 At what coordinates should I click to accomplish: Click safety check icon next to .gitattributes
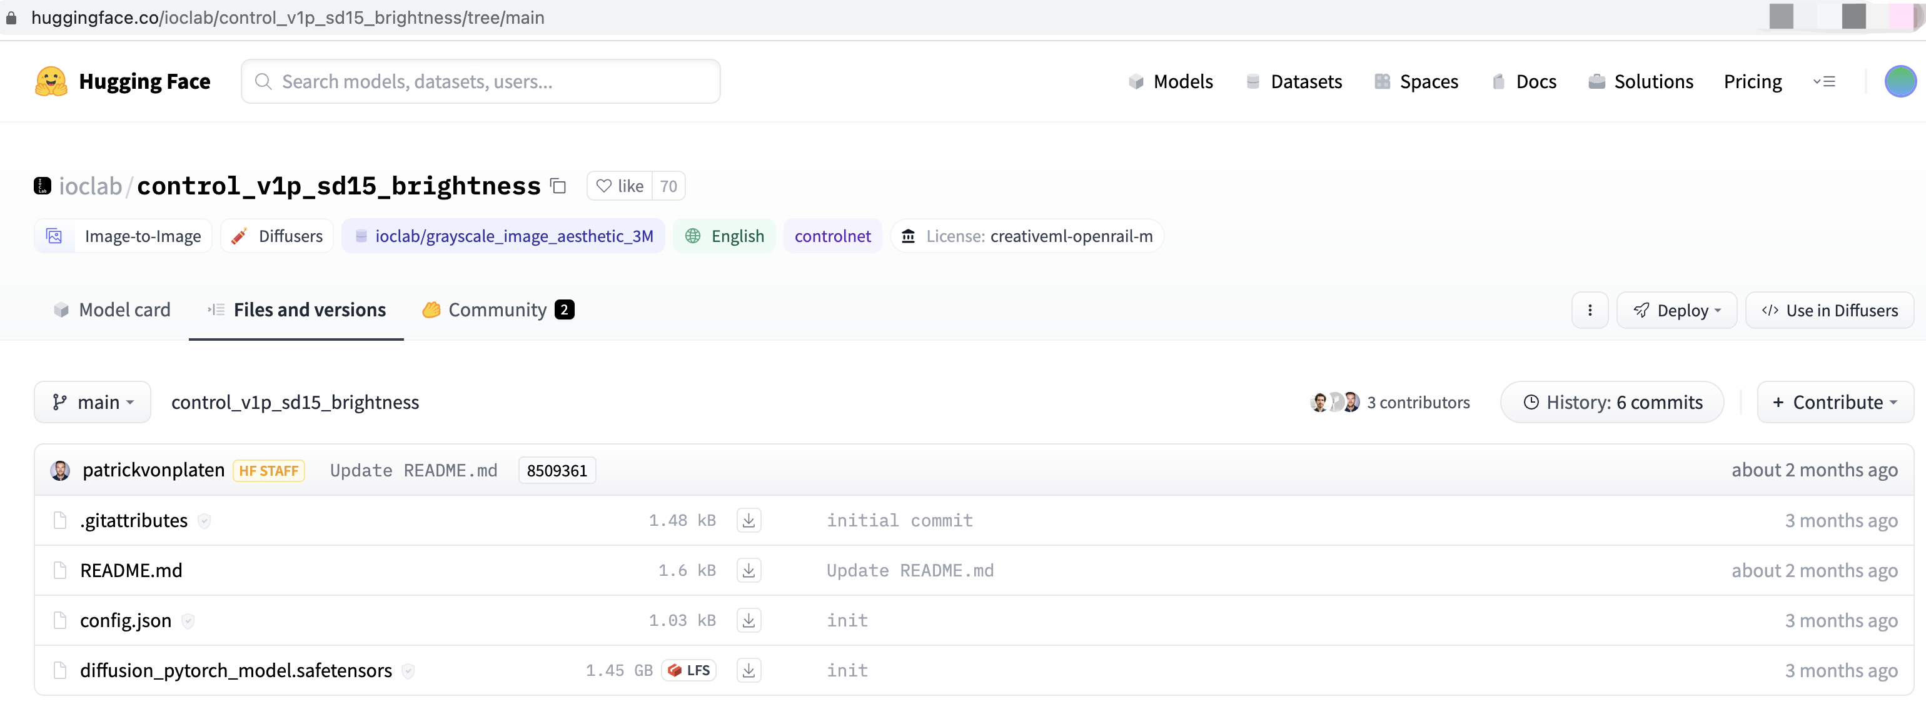203,521
